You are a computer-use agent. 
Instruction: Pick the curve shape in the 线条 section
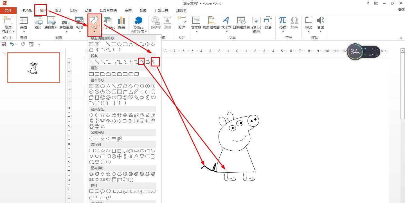tap(142, 62)
